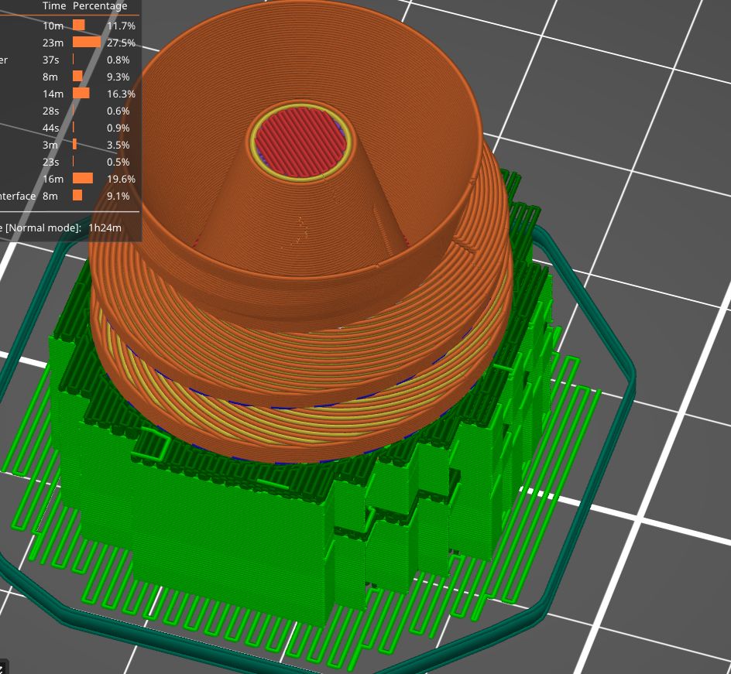
Task: Toggle the 23m legend row at 27.5%
Action: coord(70,43)
